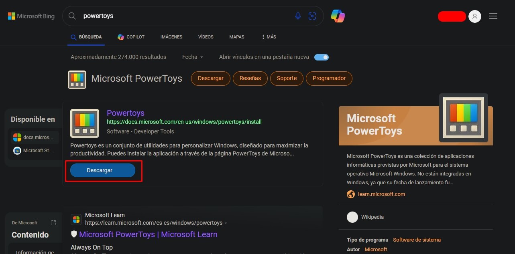515x254 pixels.
Task: Click Microsoft author link
Action: click(x=376, y=250)
